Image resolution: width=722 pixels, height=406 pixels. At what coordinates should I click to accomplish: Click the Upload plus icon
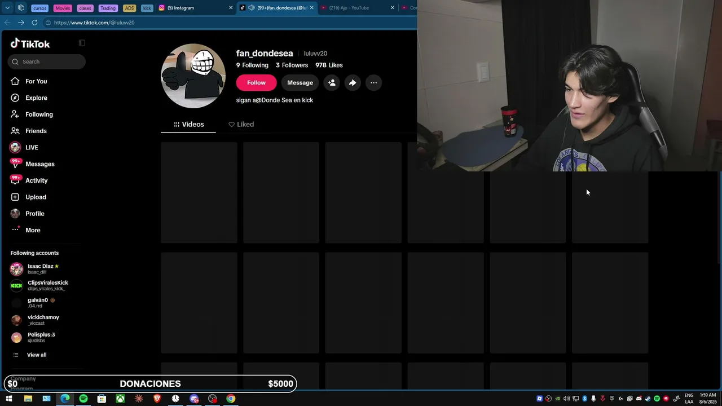[x=15, y=197]
